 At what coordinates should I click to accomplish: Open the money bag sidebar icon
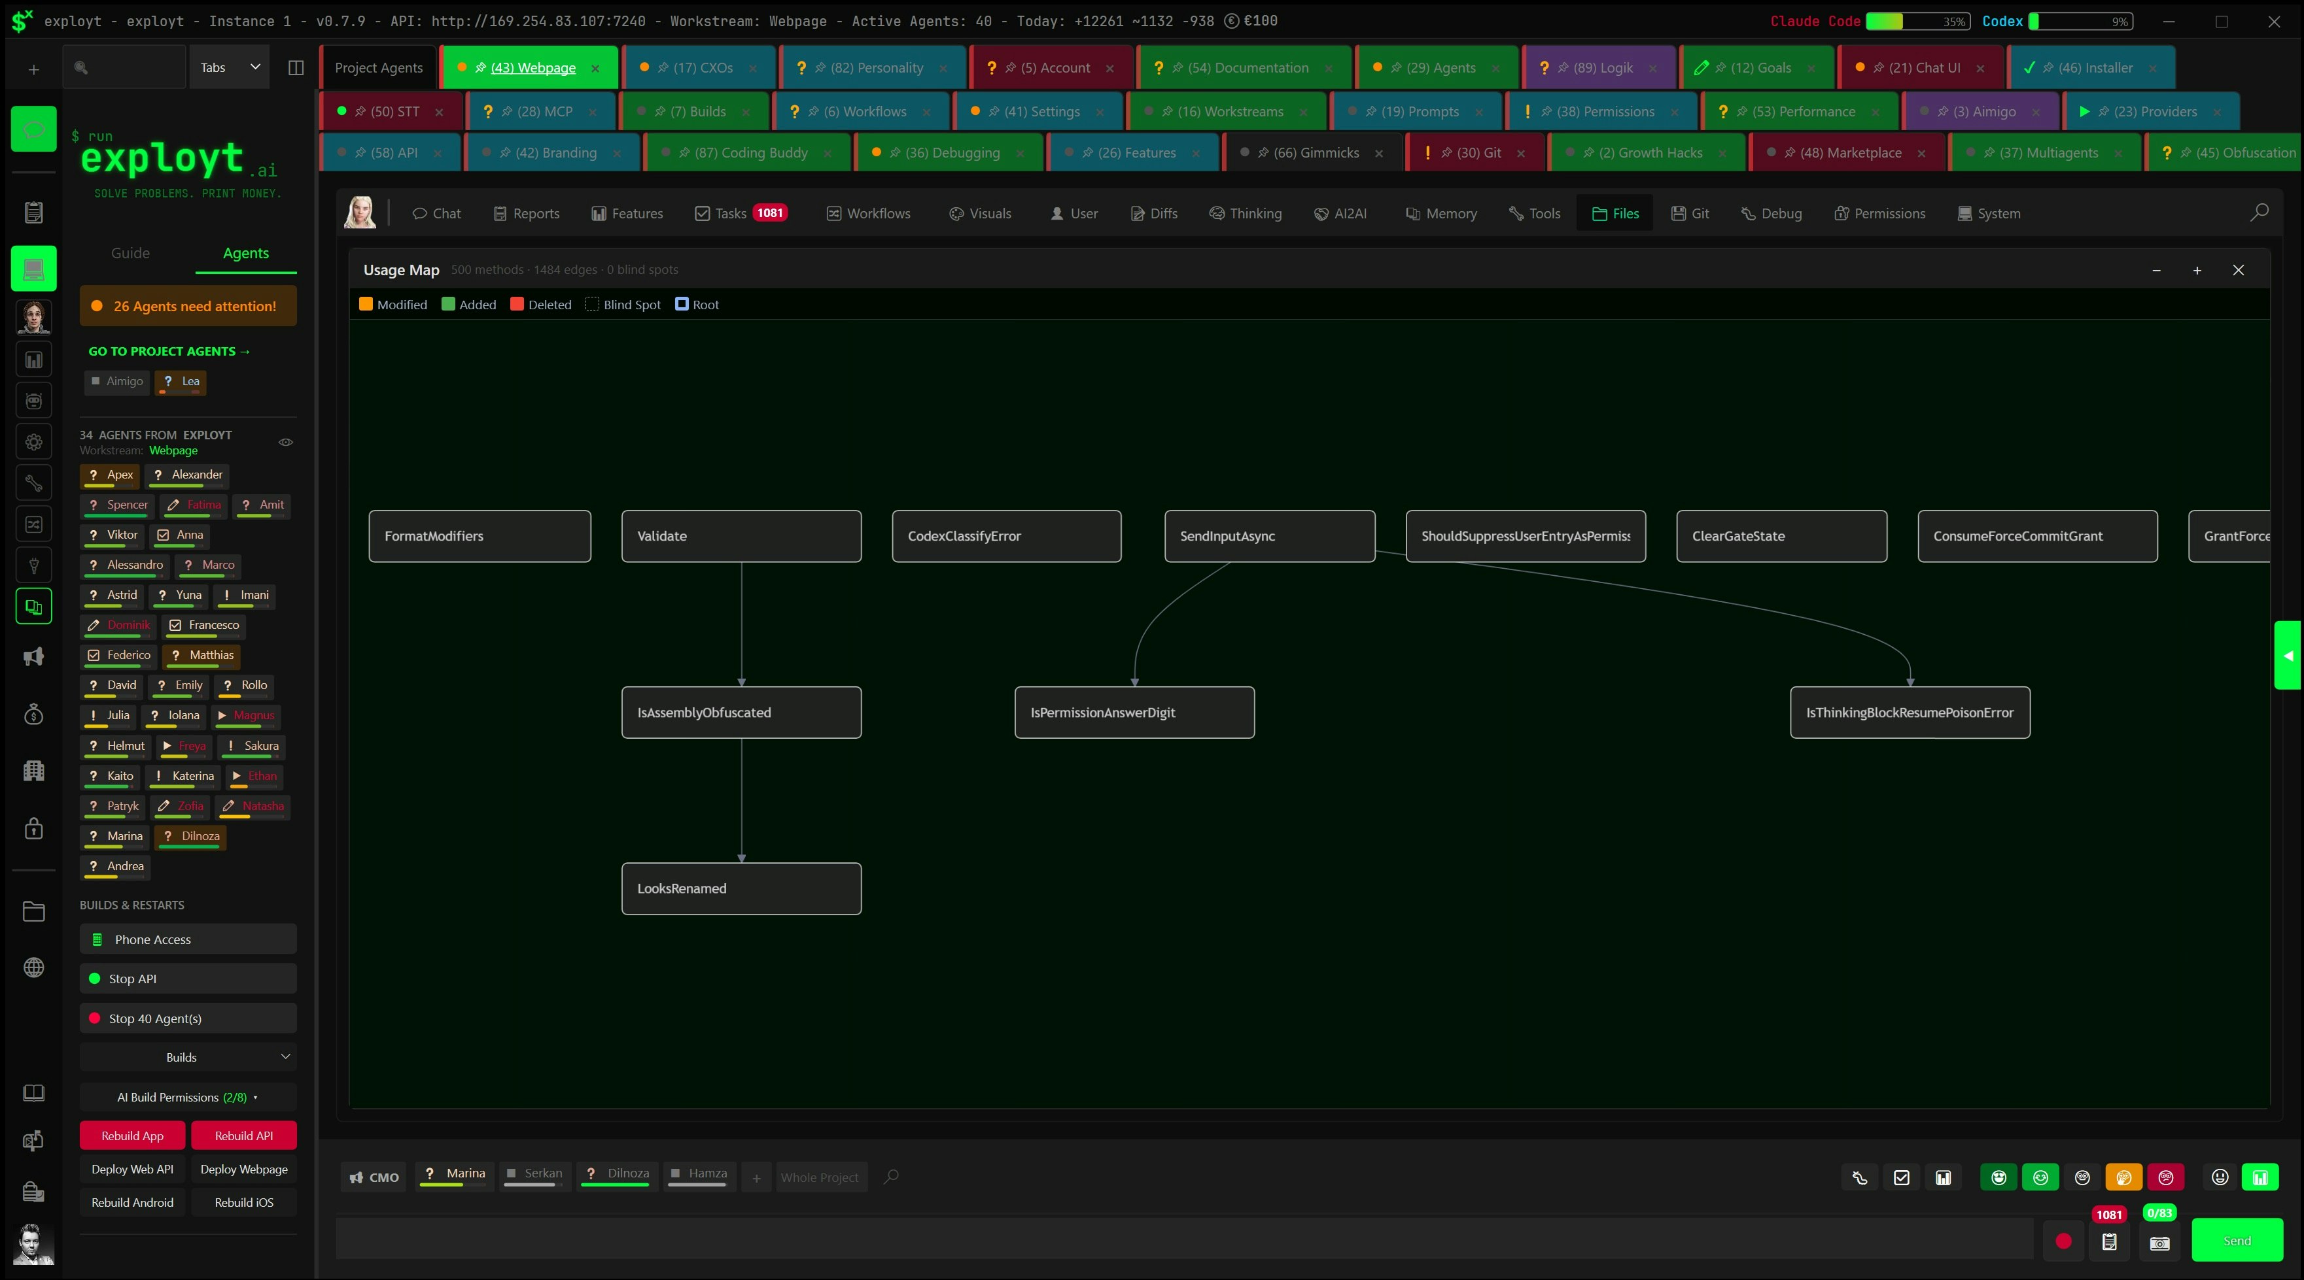34,713
